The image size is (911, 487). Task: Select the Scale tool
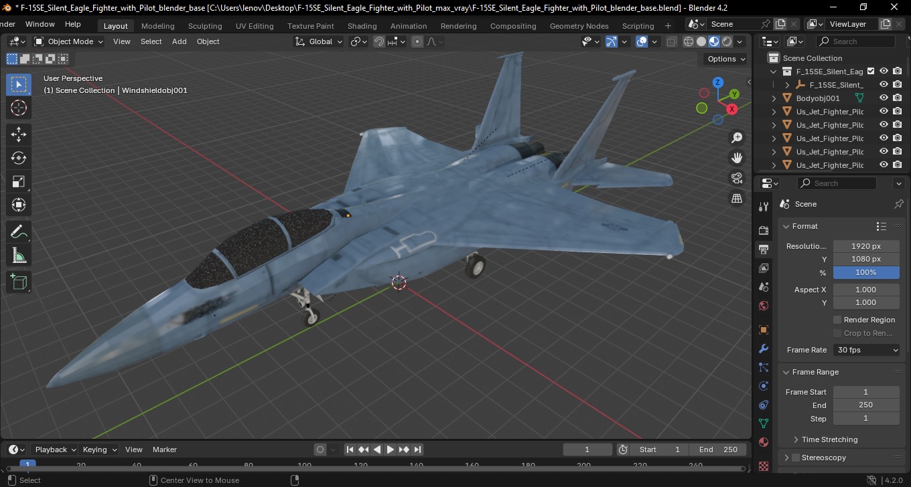tap(19, 181)
